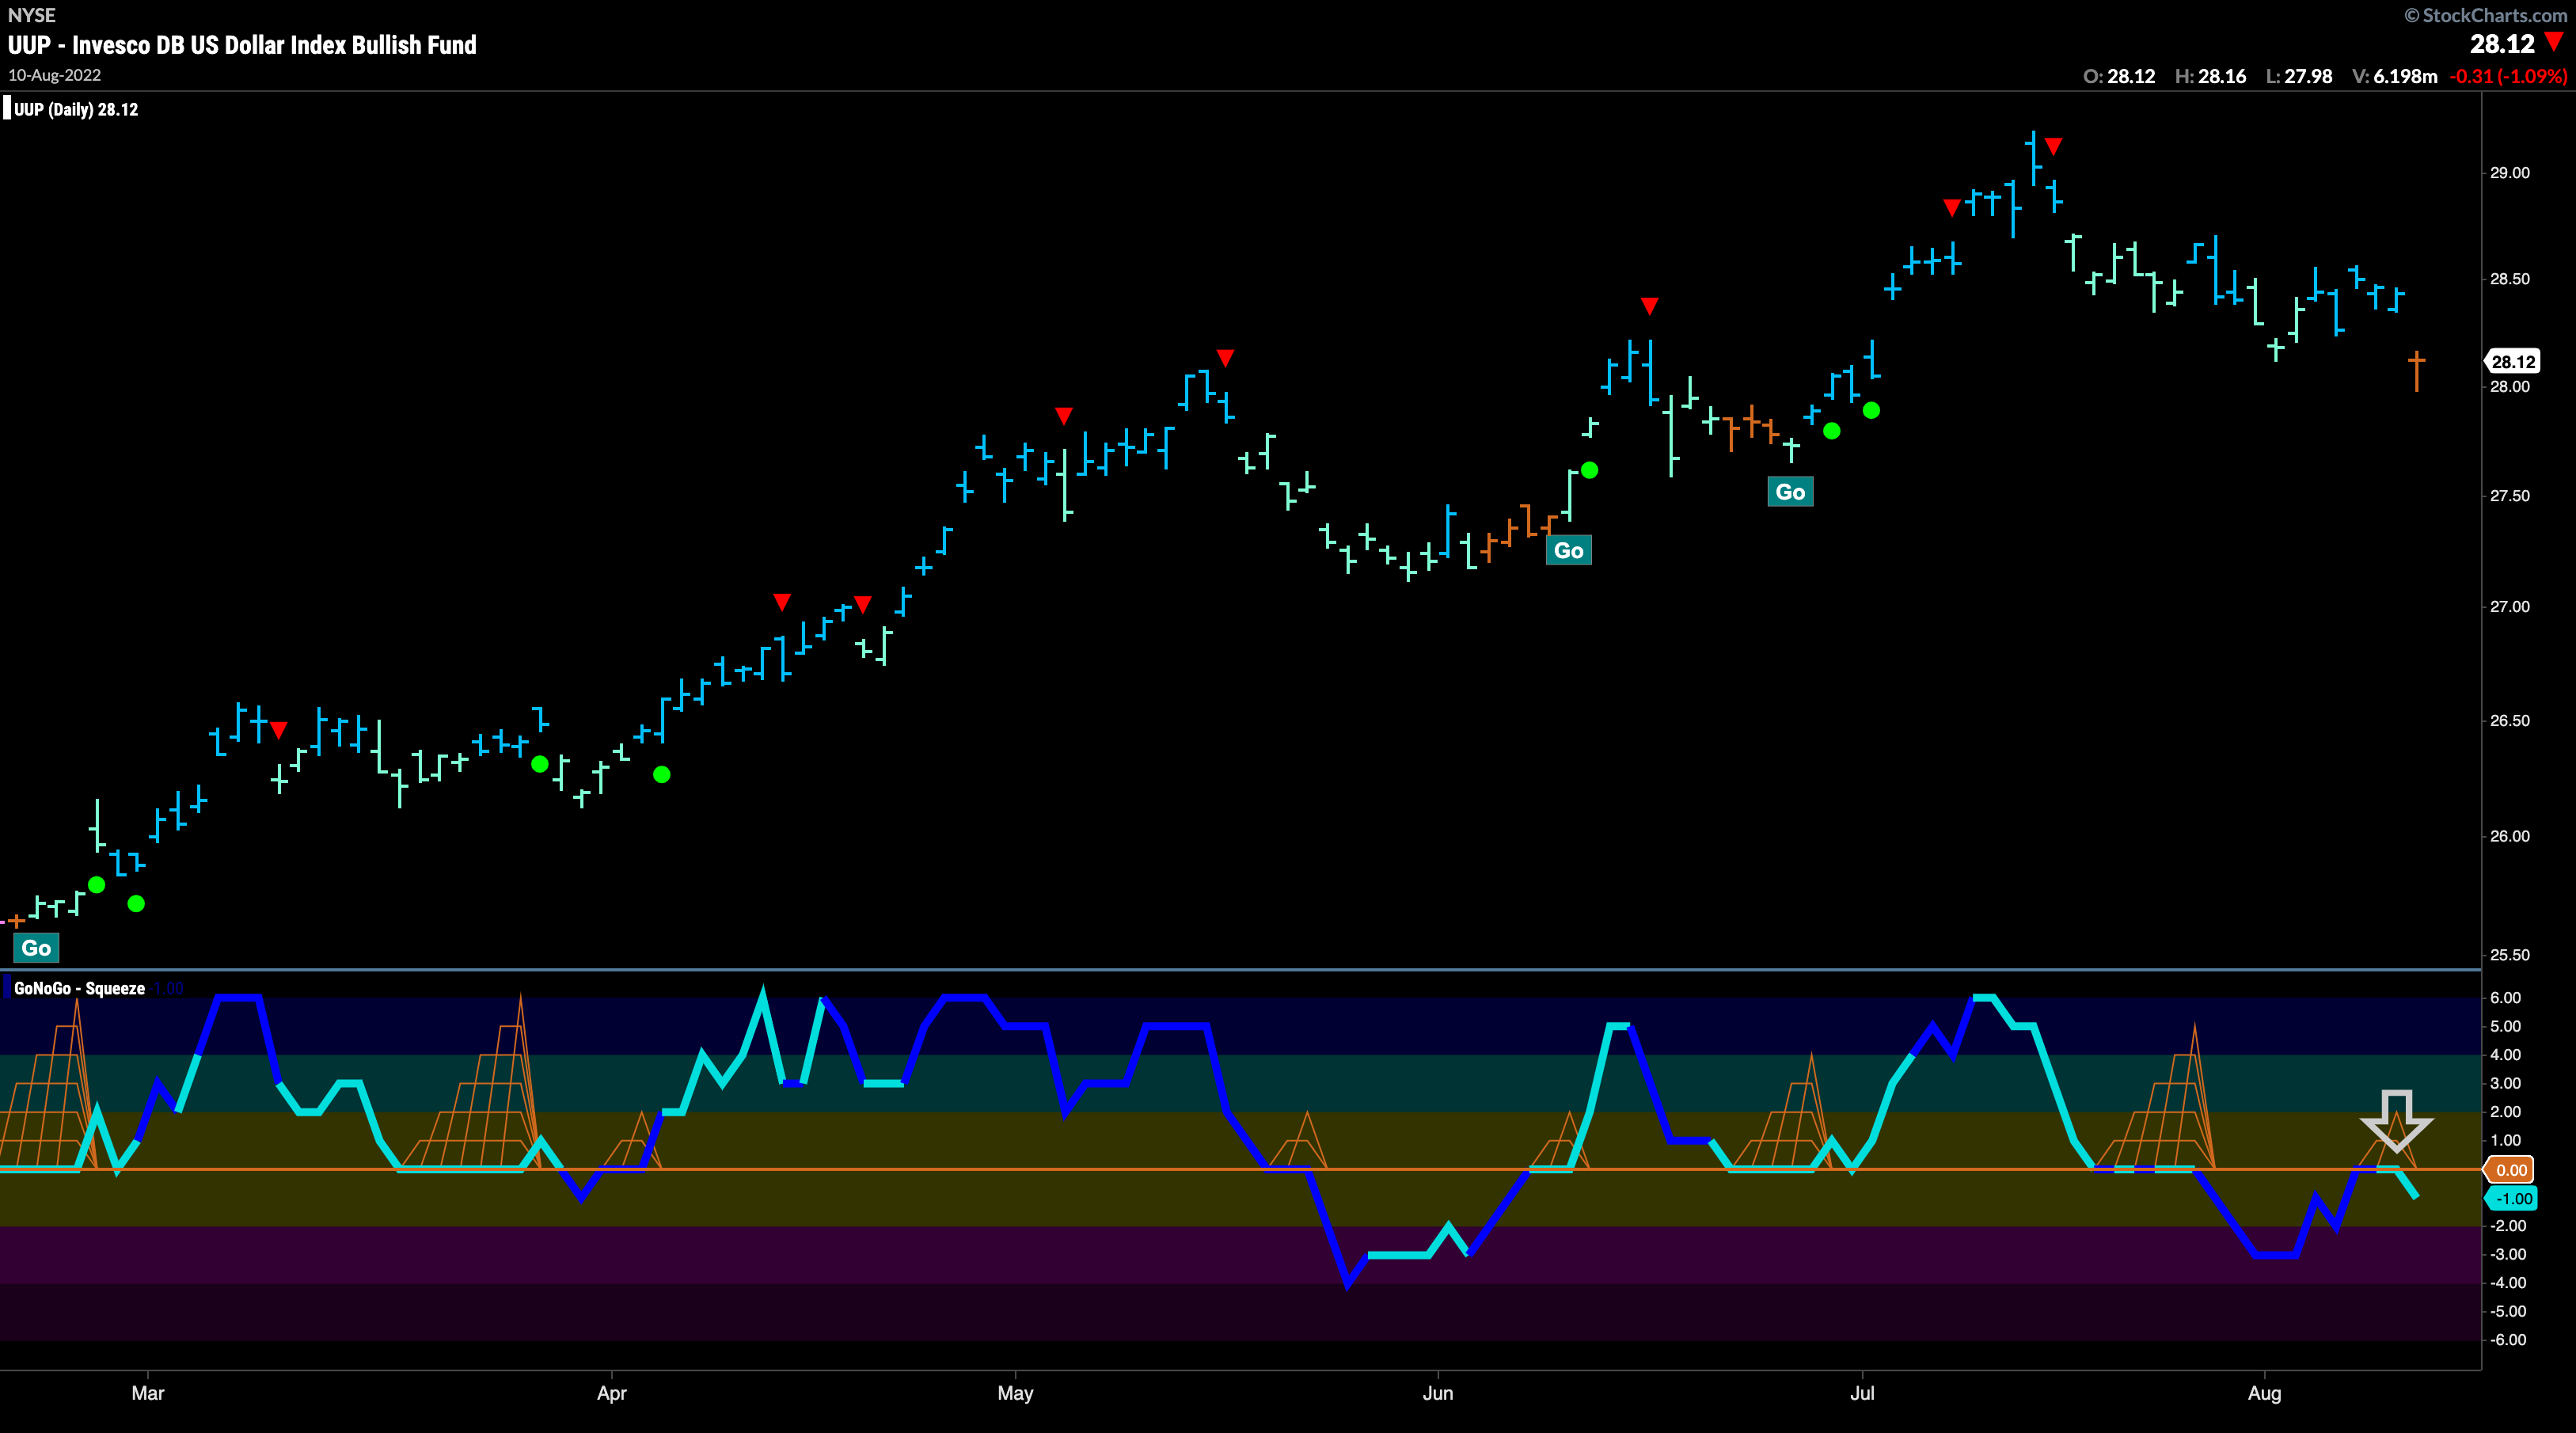Click the 29.00 price axis label
2576x1433 pixels.
(2510, 173)
